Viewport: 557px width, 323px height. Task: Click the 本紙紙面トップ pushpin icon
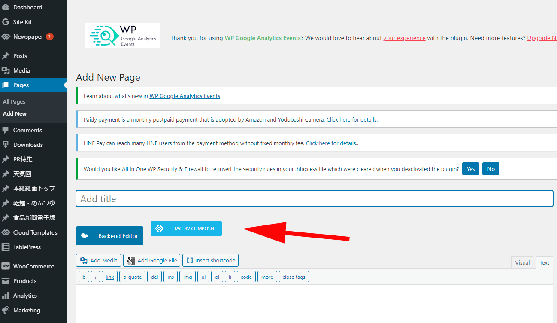pos(6,189)
